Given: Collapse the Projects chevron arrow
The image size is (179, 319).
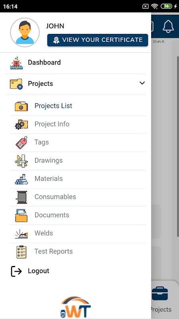Looking at the screenshot, I should (142, 83).
